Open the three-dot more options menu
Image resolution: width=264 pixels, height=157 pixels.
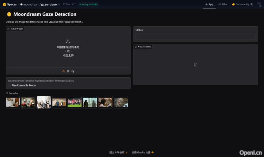point(259,4)
